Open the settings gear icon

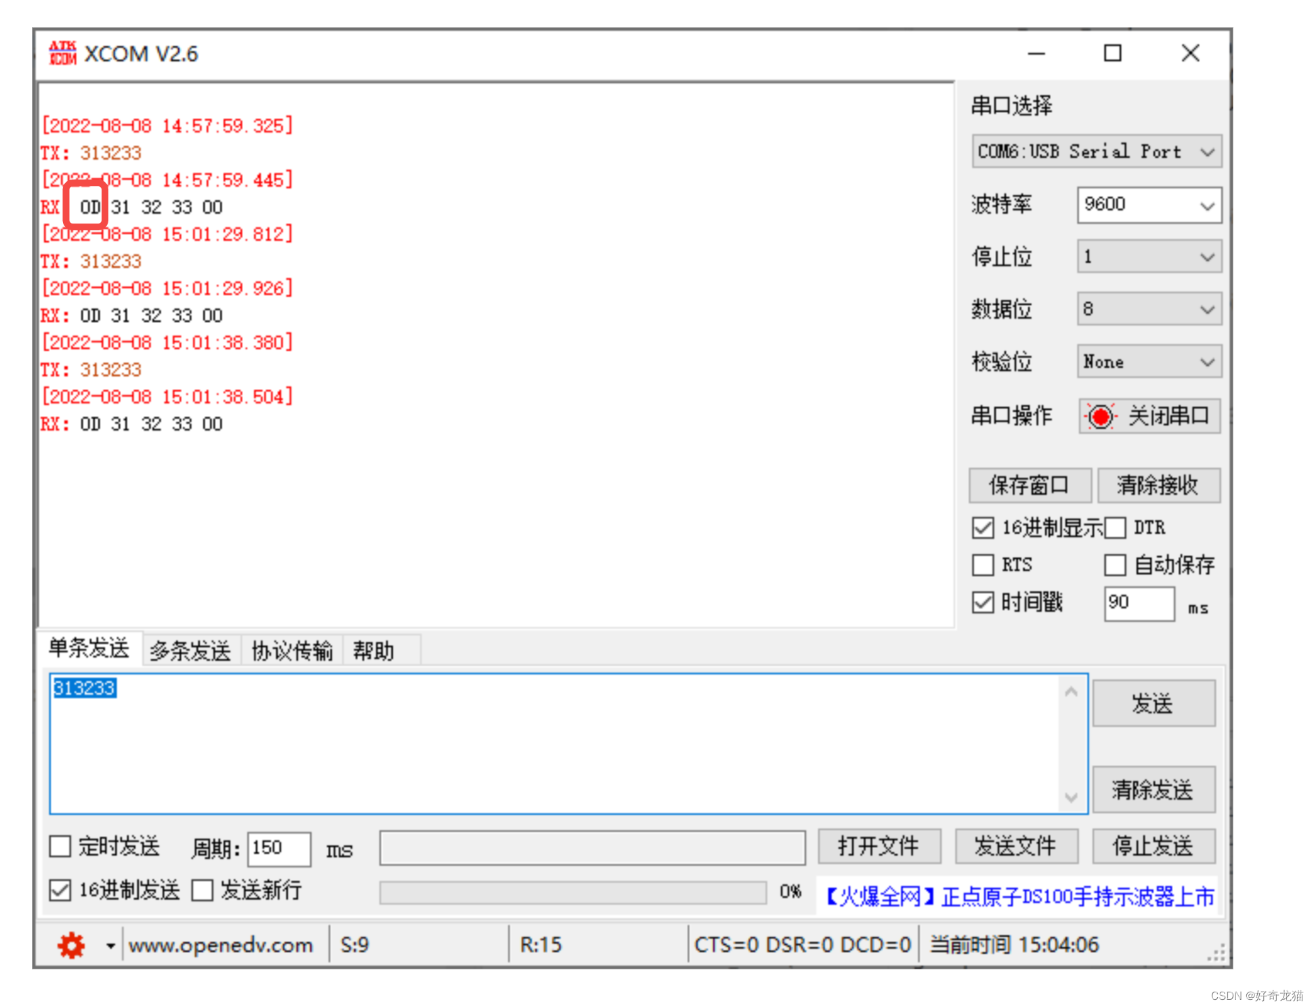tap(71, 945)
